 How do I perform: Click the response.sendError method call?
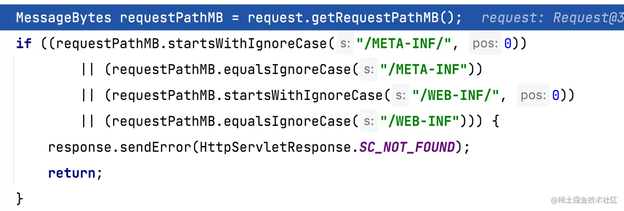click(x=120, y=147)
